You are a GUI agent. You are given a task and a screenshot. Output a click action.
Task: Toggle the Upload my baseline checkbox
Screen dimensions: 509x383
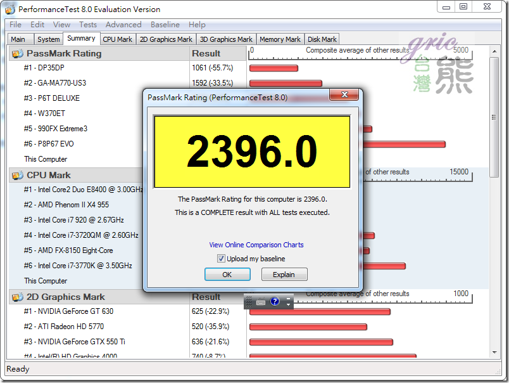pos(221,259)
